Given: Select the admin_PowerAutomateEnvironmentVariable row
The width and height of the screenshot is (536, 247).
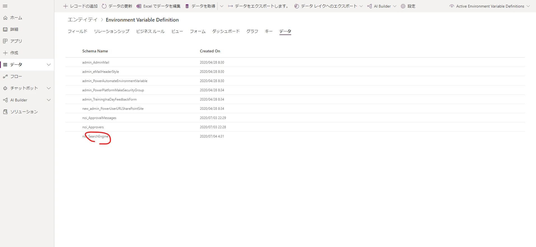Looking at the screenshot, I should [295, 81].
